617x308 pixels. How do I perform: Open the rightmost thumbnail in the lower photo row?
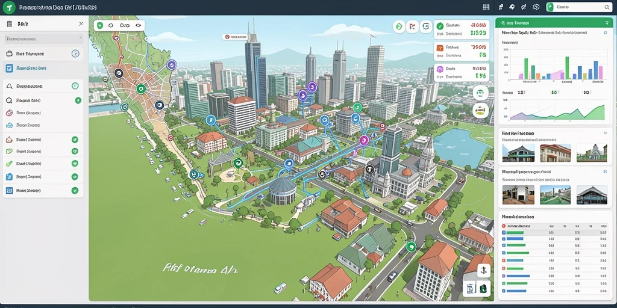pyautogui.click(x=592, y=195)
